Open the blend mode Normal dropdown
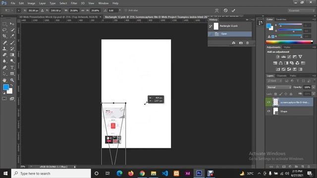317x178 pixels. click(x=279, y=87)
